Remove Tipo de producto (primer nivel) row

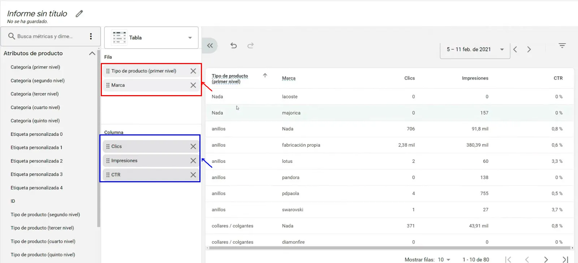[x=193, y=71]
